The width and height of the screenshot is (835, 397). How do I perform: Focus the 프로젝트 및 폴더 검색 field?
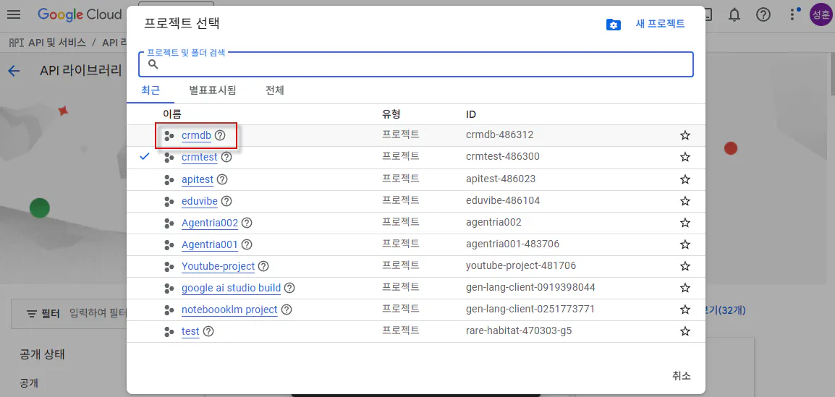pyautogui.click(x=416, y=64)
